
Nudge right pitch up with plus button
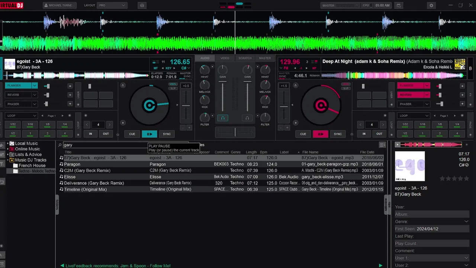[287, 128]
